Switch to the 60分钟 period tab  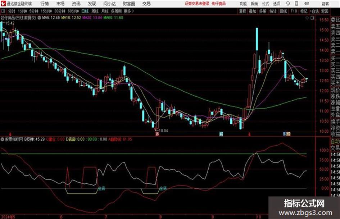click(73, 11)
